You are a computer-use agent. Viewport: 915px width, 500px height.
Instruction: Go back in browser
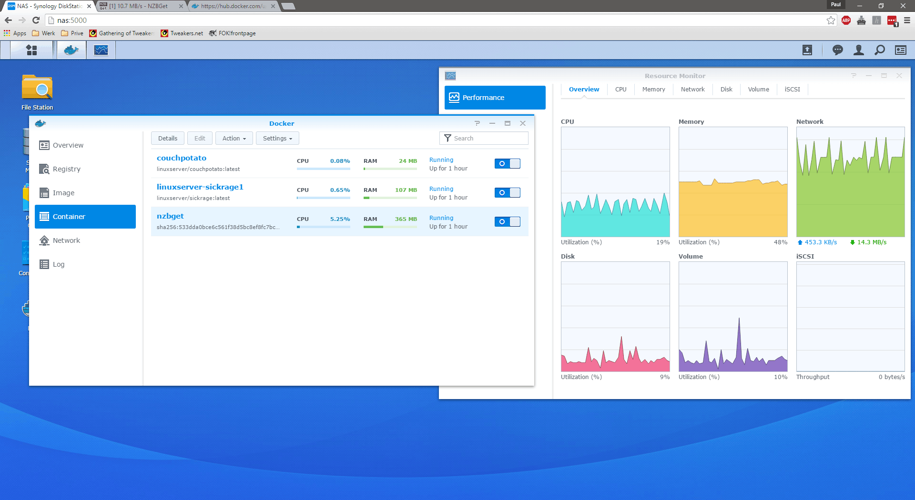click(x=8, y=20)
